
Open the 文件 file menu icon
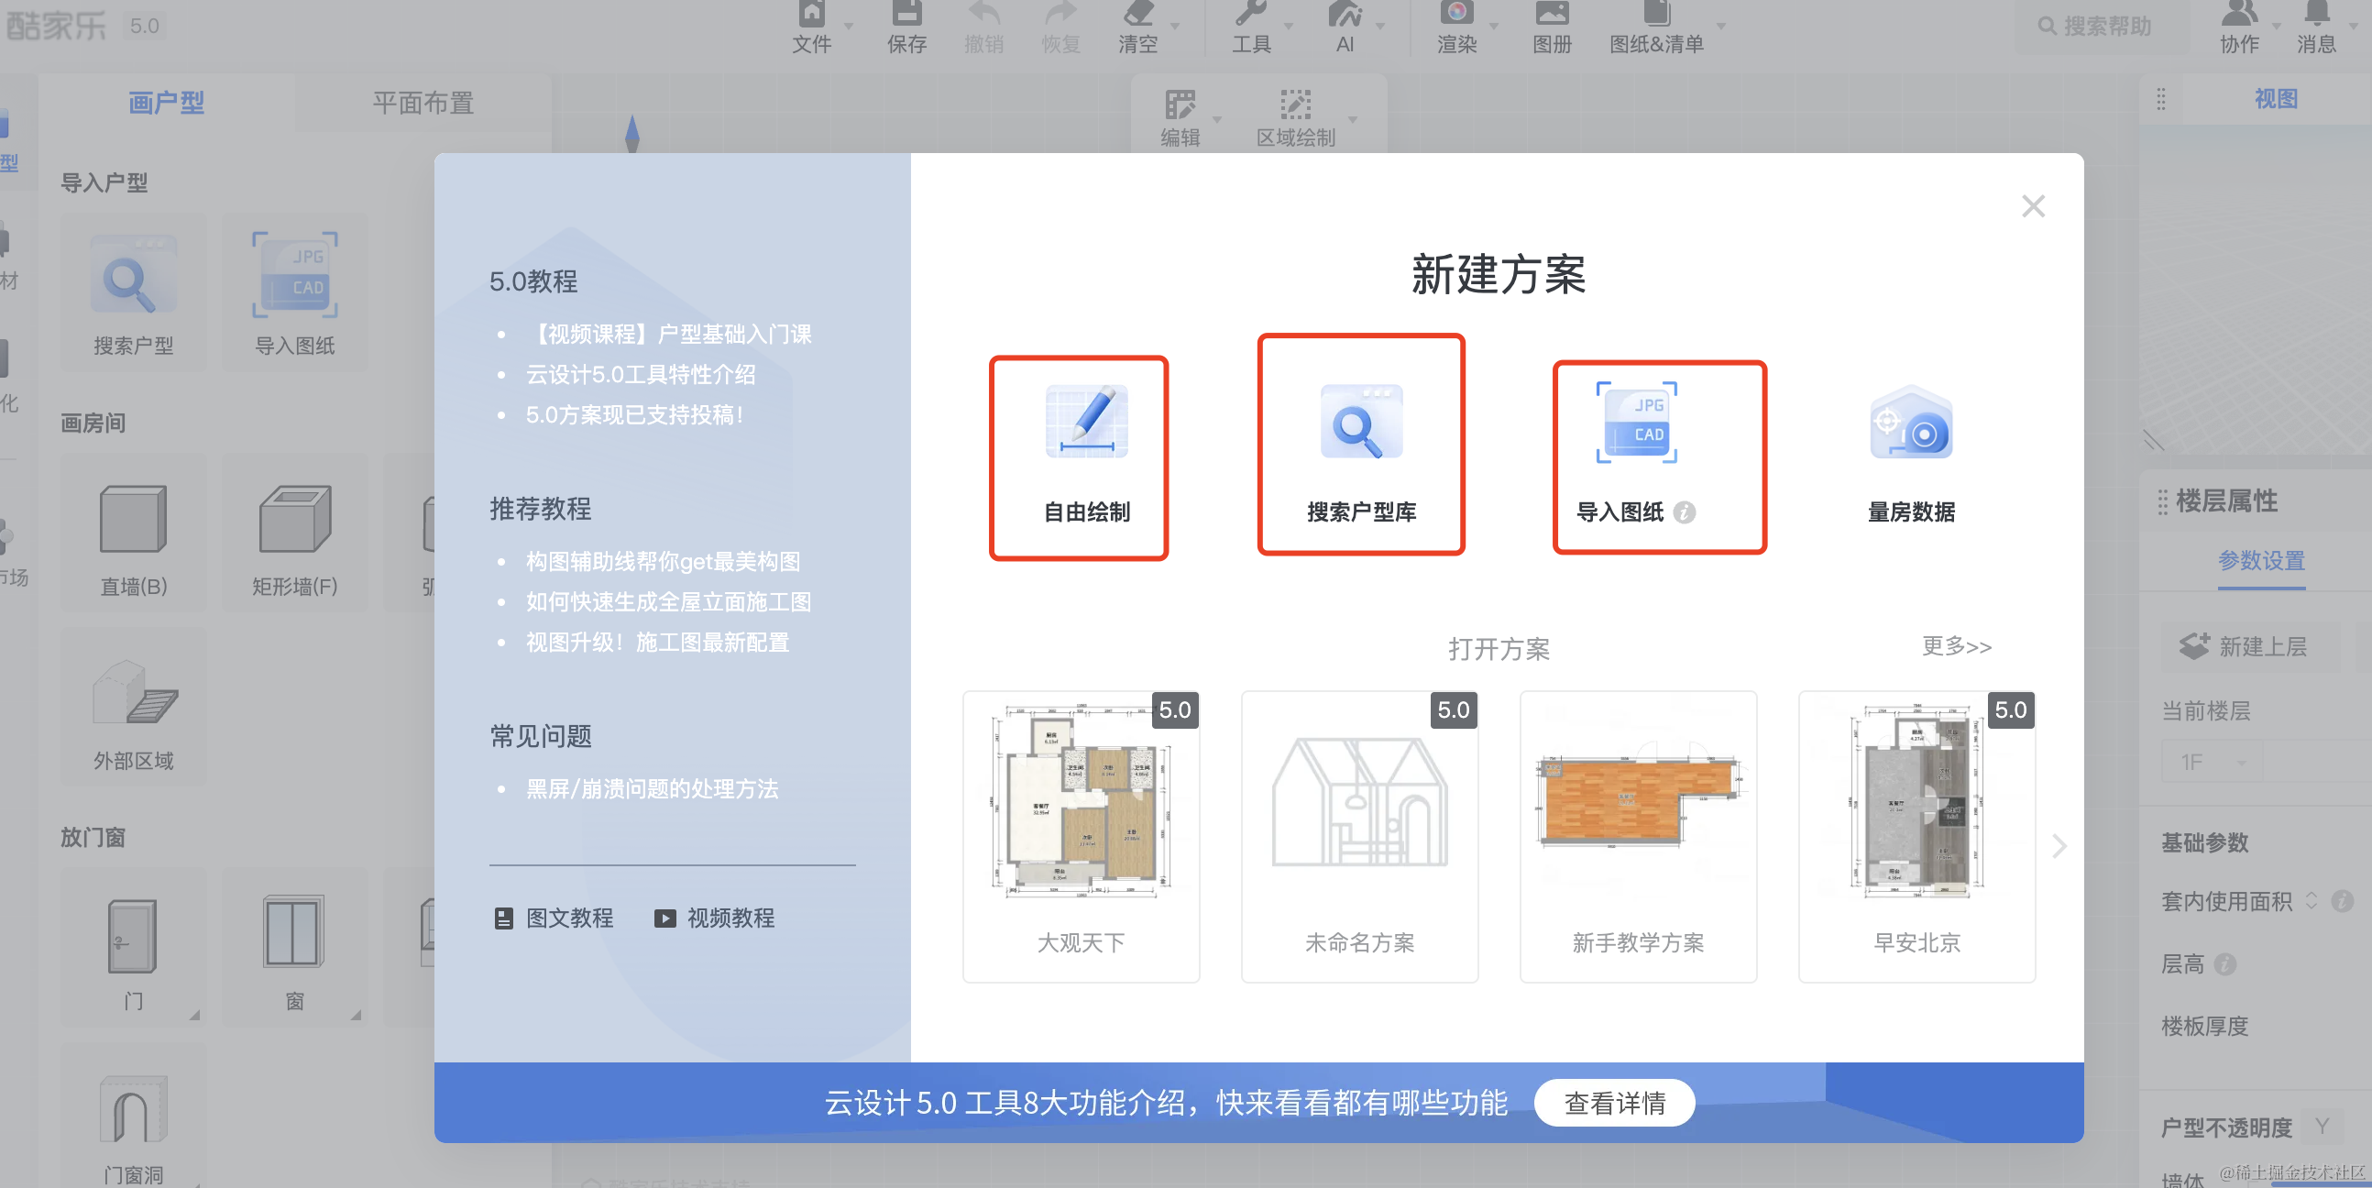click(x=811, y=13)
